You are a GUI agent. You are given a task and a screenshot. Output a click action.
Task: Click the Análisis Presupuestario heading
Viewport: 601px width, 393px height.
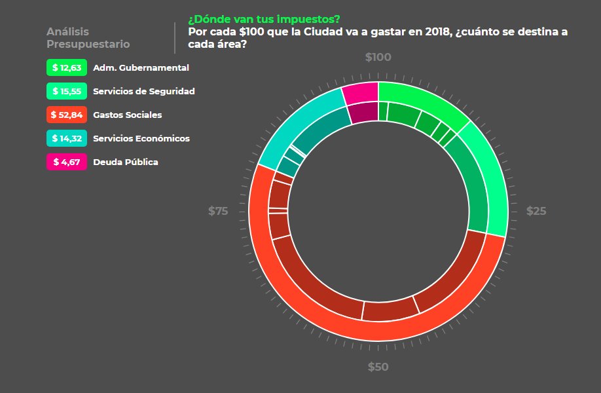pyautogui.click(x=88, y=38)
